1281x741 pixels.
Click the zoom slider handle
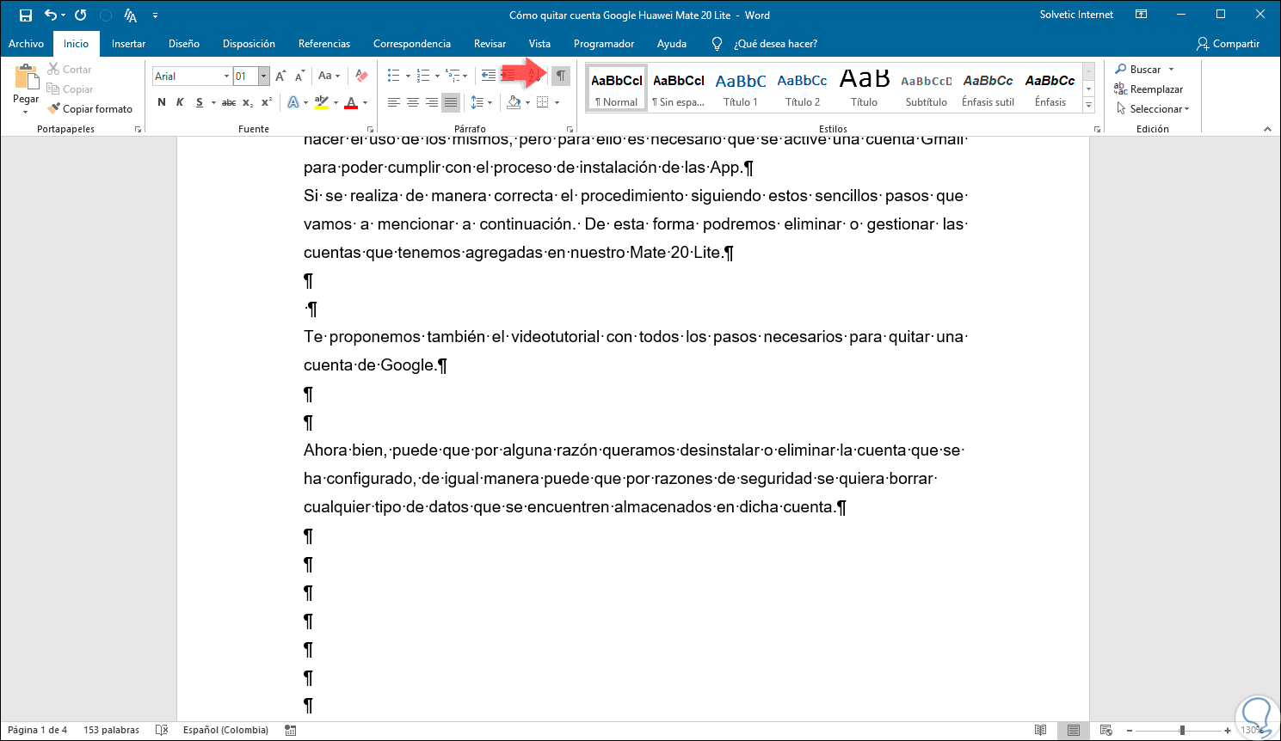pyautogui.click(x=1182, y=730)
